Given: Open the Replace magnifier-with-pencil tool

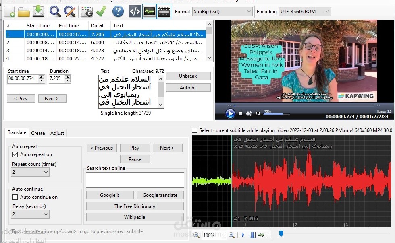Looking at the screenshot, I should click(70, 12).
